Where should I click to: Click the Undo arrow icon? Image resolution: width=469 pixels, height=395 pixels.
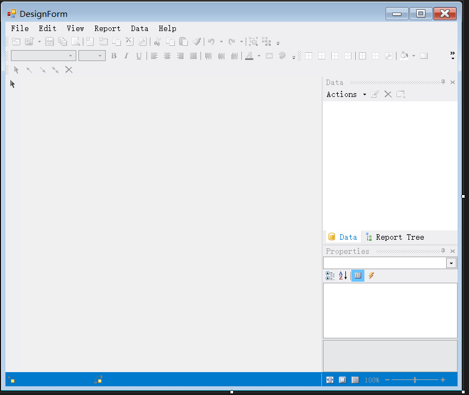211,41
